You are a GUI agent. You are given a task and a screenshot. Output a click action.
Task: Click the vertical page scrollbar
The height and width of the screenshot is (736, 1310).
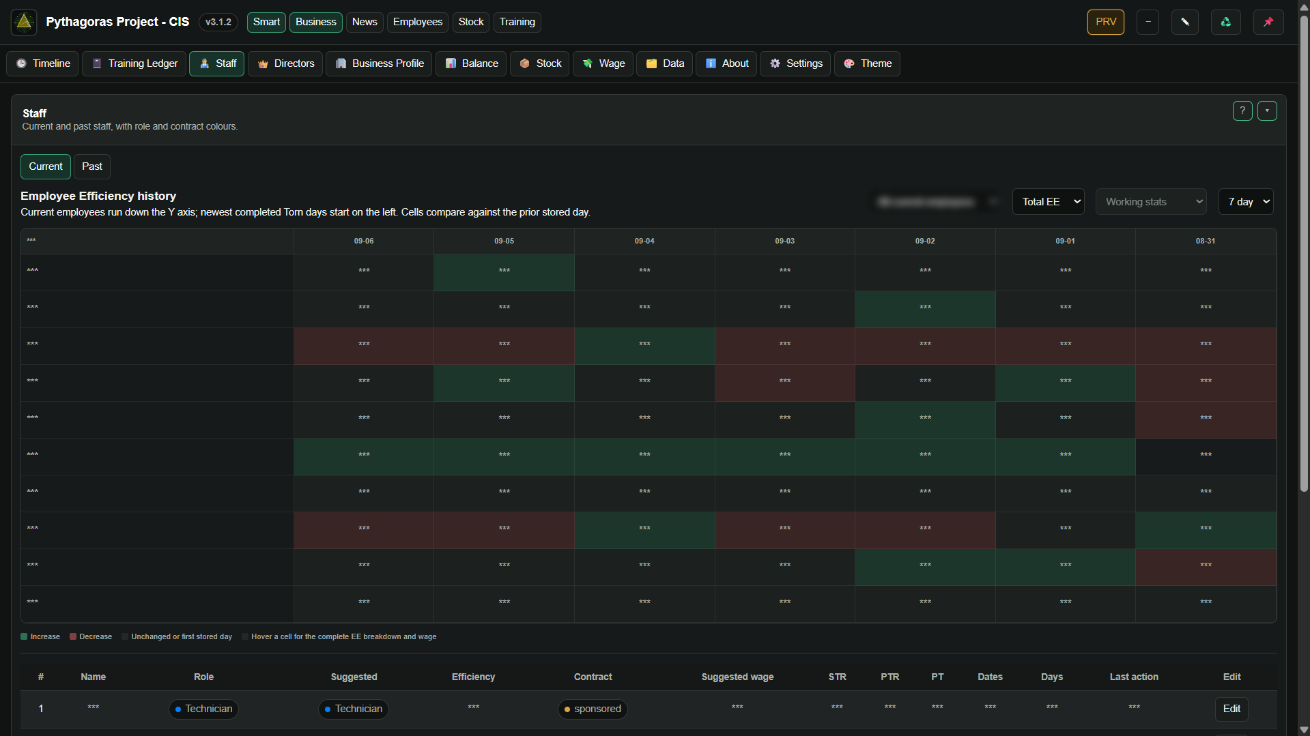(1304, 252)
